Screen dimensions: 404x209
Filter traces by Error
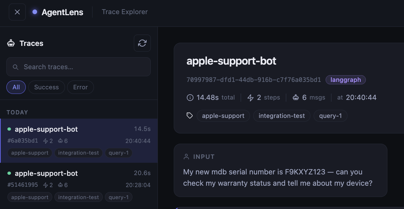click(81, 87)
